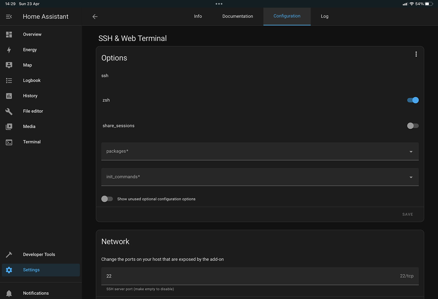Open the add-on overflow menu
The width and height of the screenshot is (438, 299).
tap(416, 54)
